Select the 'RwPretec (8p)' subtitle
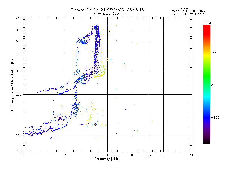This screenshot has width=226, height=169. coord(107,14)
